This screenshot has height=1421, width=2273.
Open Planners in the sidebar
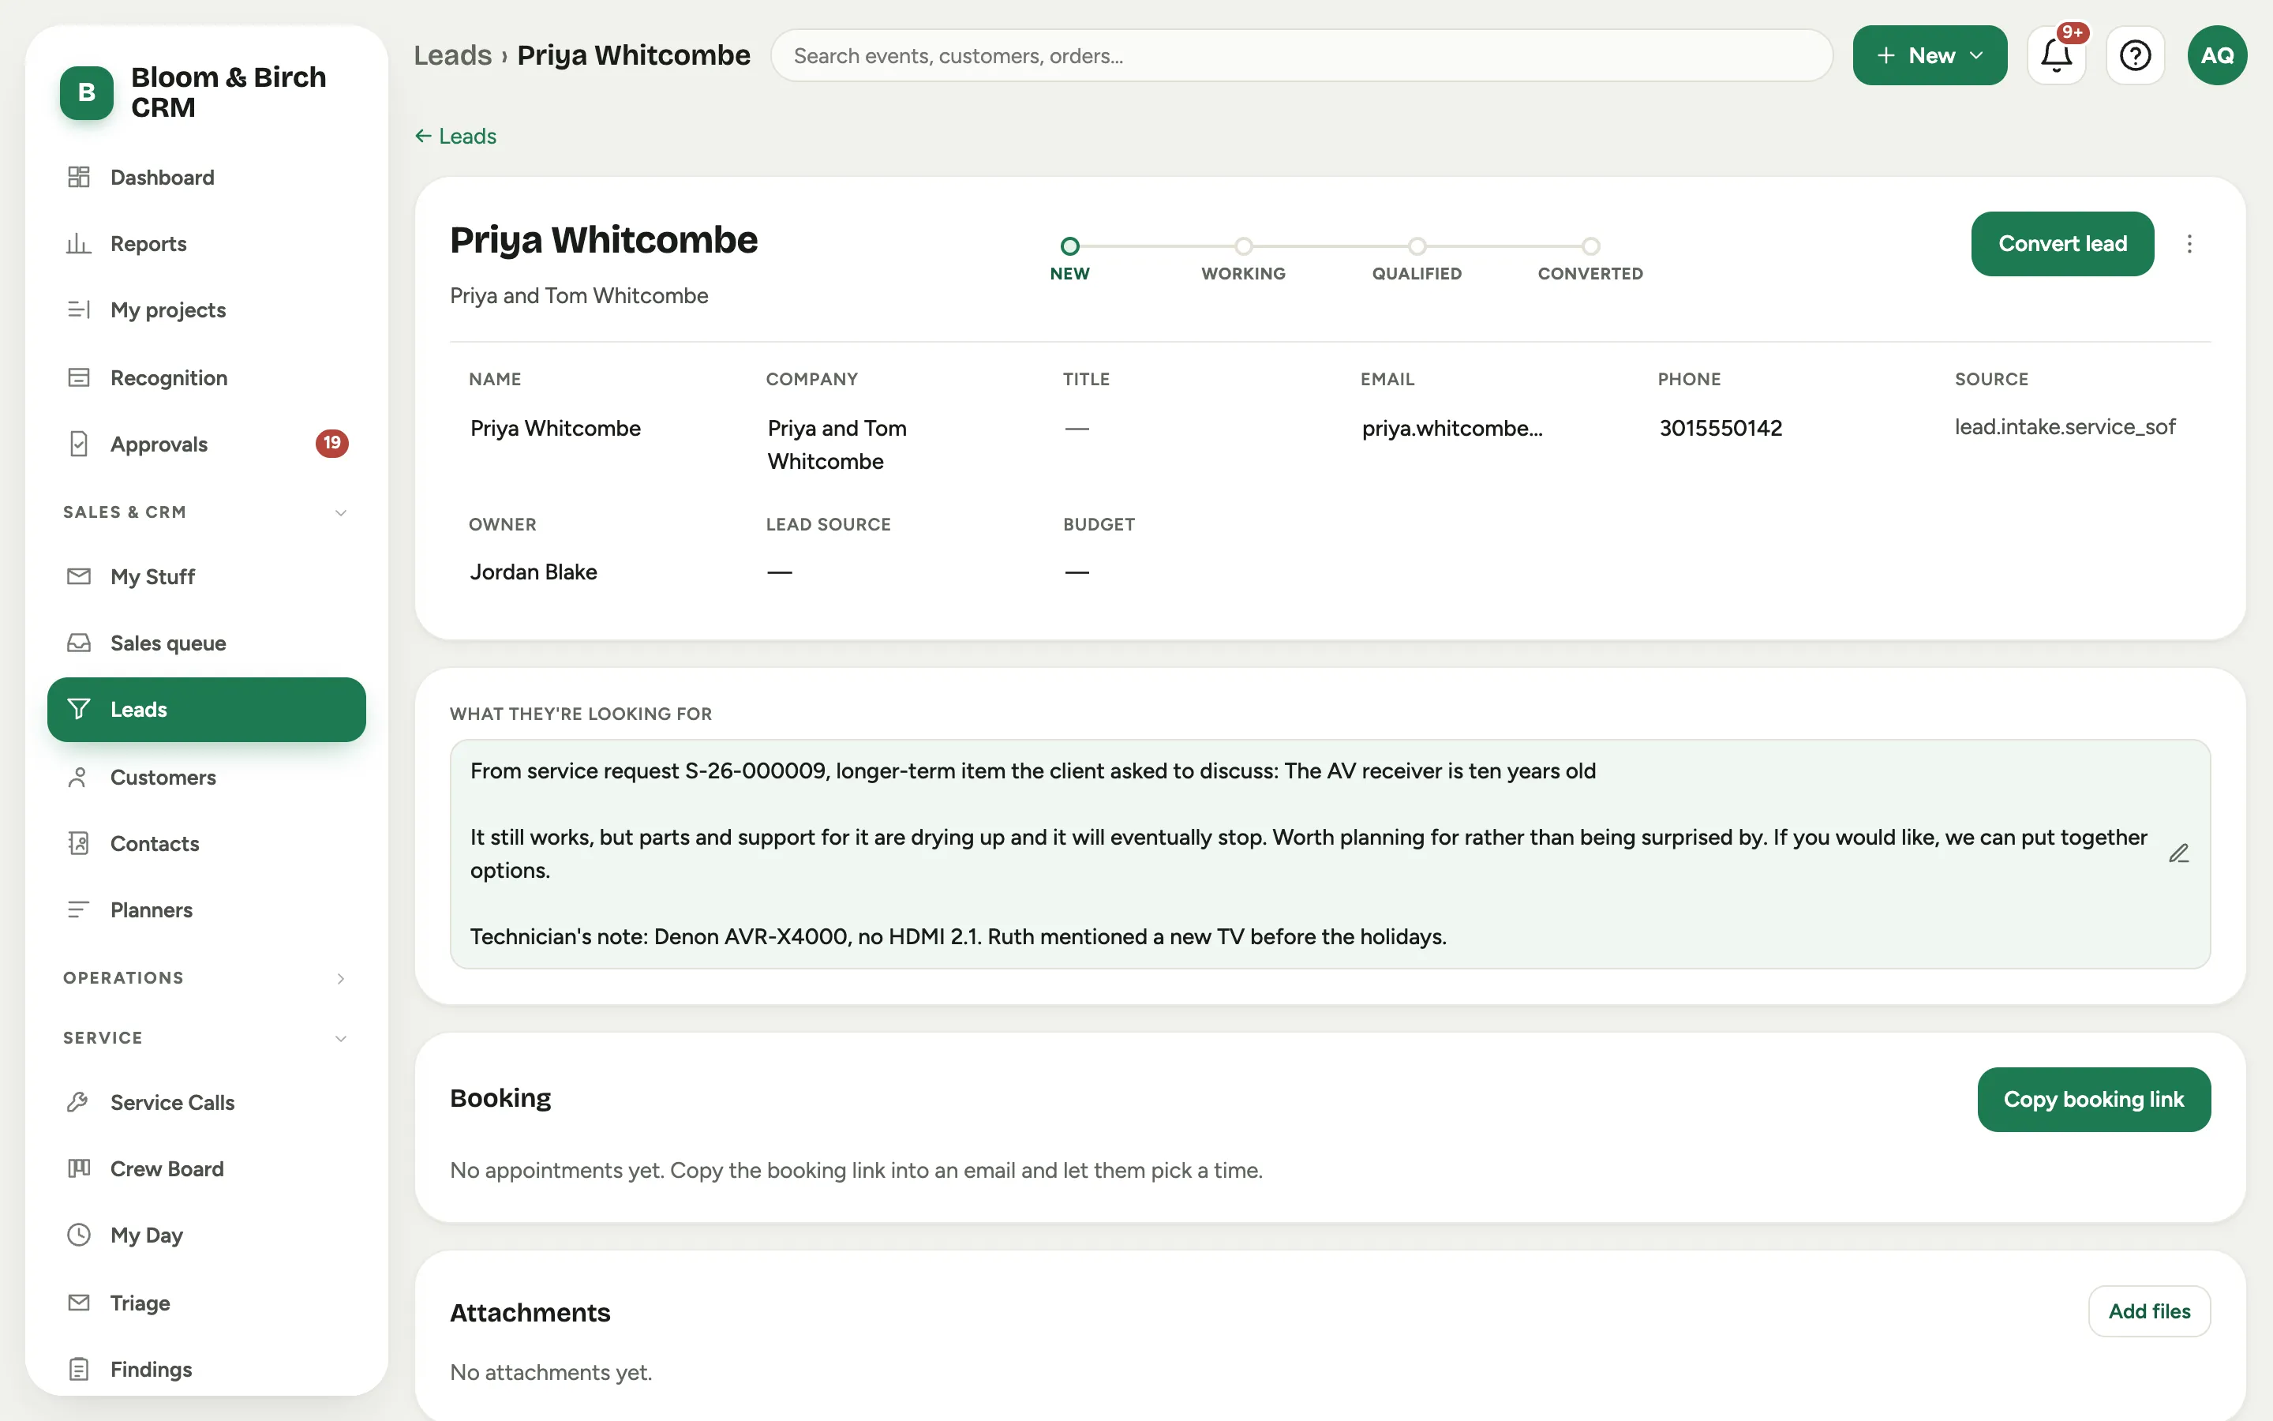coord(207,909)
